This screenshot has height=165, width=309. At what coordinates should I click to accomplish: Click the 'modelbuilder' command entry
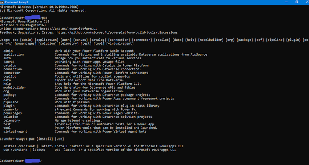[x=15, y=87]
